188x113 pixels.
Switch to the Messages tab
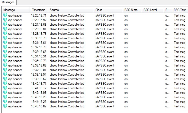pos(8,2)
